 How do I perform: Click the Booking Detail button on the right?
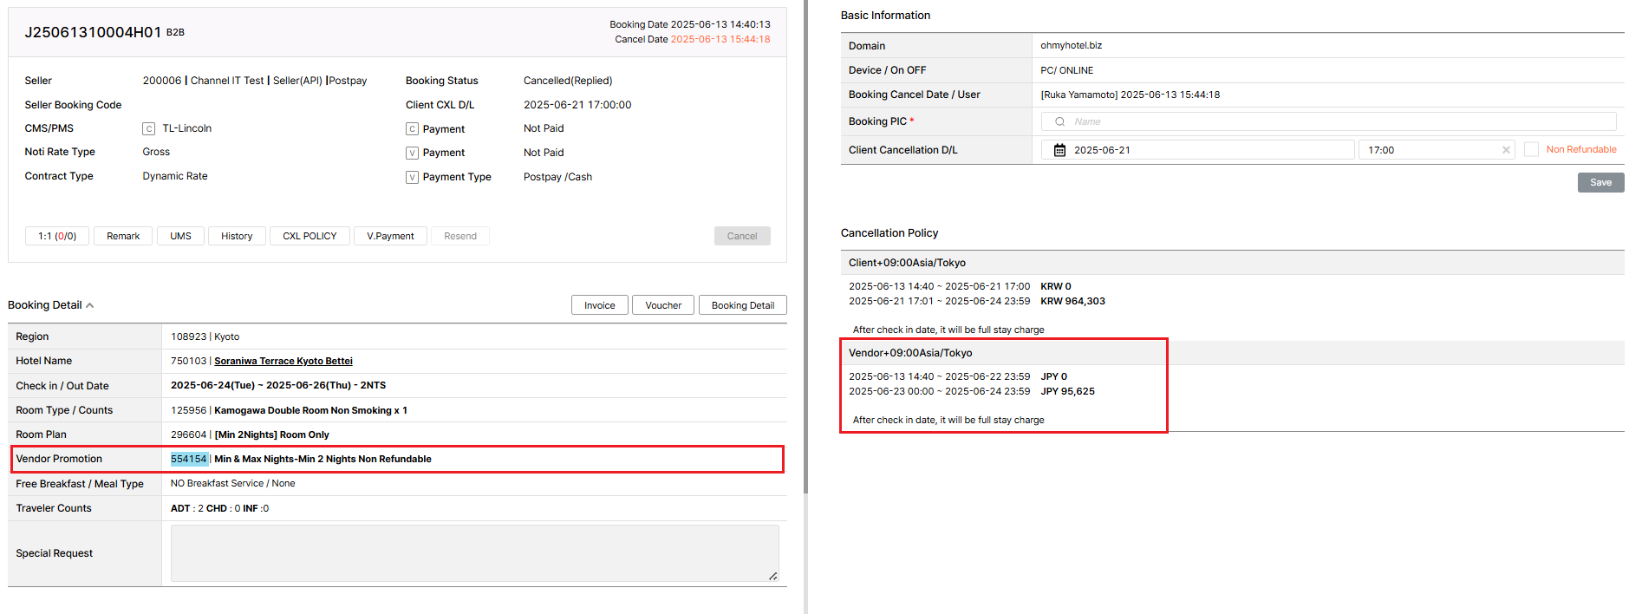743,305
